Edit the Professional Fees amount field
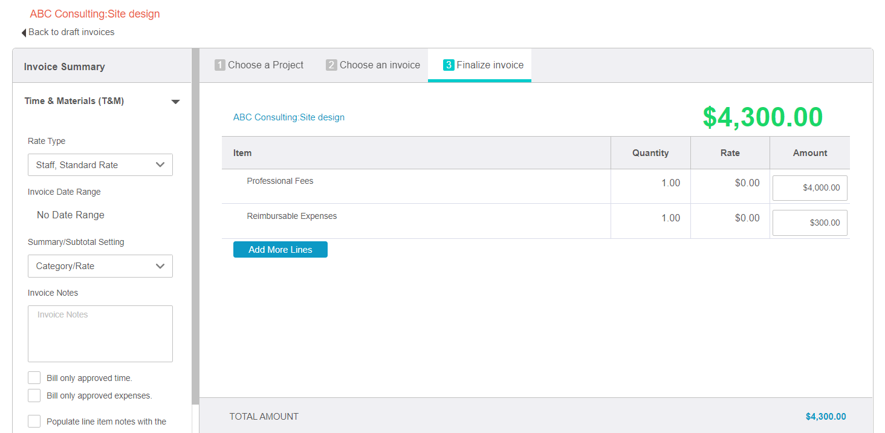 810,187
